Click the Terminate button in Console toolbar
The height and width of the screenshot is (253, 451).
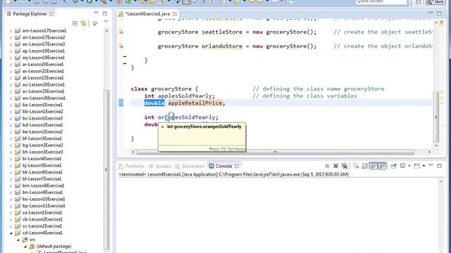tap(327, 166)
